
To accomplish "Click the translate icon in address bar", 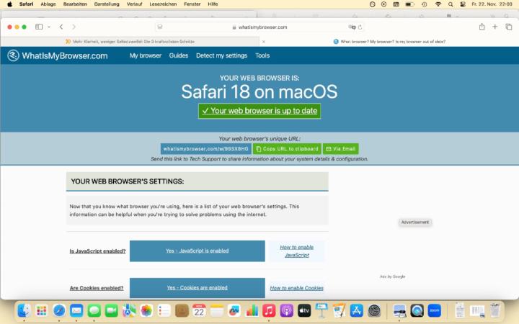I will tap(352, 27).
